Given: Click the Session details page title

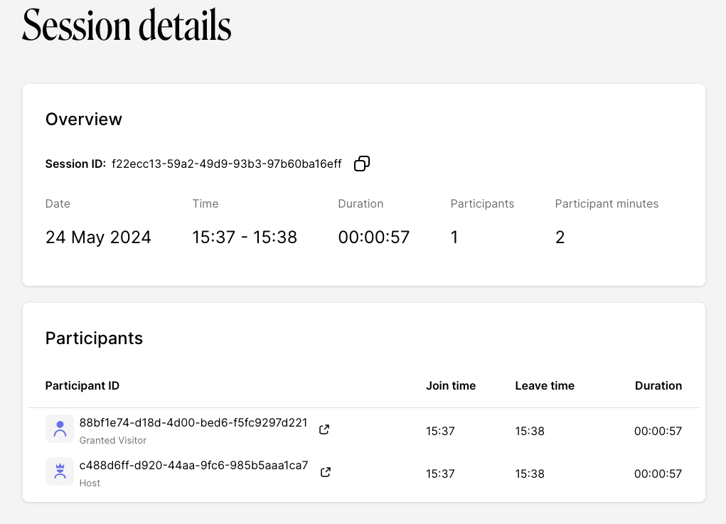Looking at the screenshot, I should pos(127,26).
